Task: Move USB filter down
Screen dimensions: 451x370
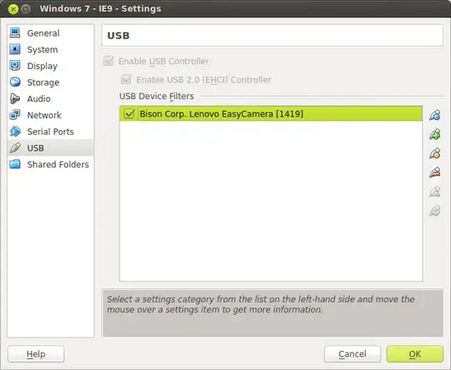Action: [x=434, y=211]
